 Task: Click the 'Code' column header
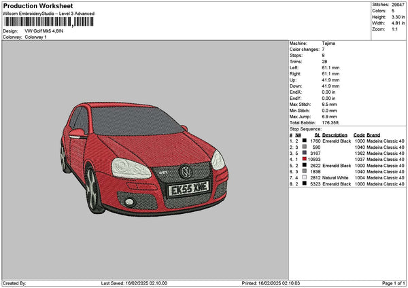pos(359,135)
